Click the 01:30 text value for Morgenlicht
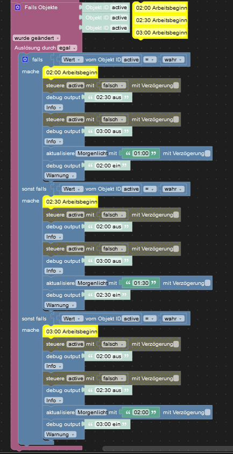 click(140, 283)
